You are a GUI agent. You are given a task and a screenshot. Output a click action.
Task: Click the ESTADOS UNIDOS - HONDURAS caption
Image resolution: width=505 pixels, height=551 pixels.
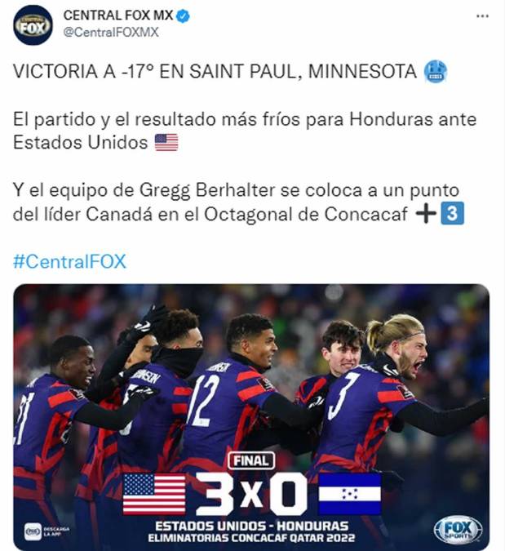point(252,526)
